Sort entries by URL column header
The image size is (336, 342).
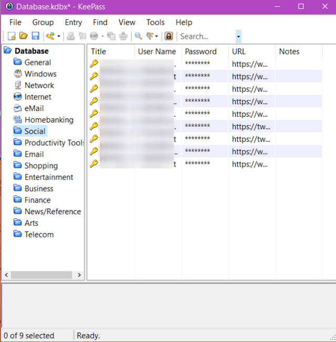(x=252, y=52)
